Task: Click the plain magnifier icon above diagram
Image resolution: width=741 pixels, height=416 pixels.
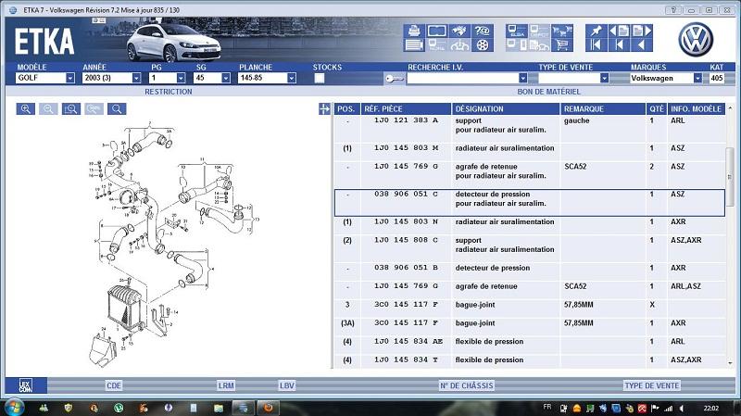Action: pyautogui.click(x=117, y=109)
